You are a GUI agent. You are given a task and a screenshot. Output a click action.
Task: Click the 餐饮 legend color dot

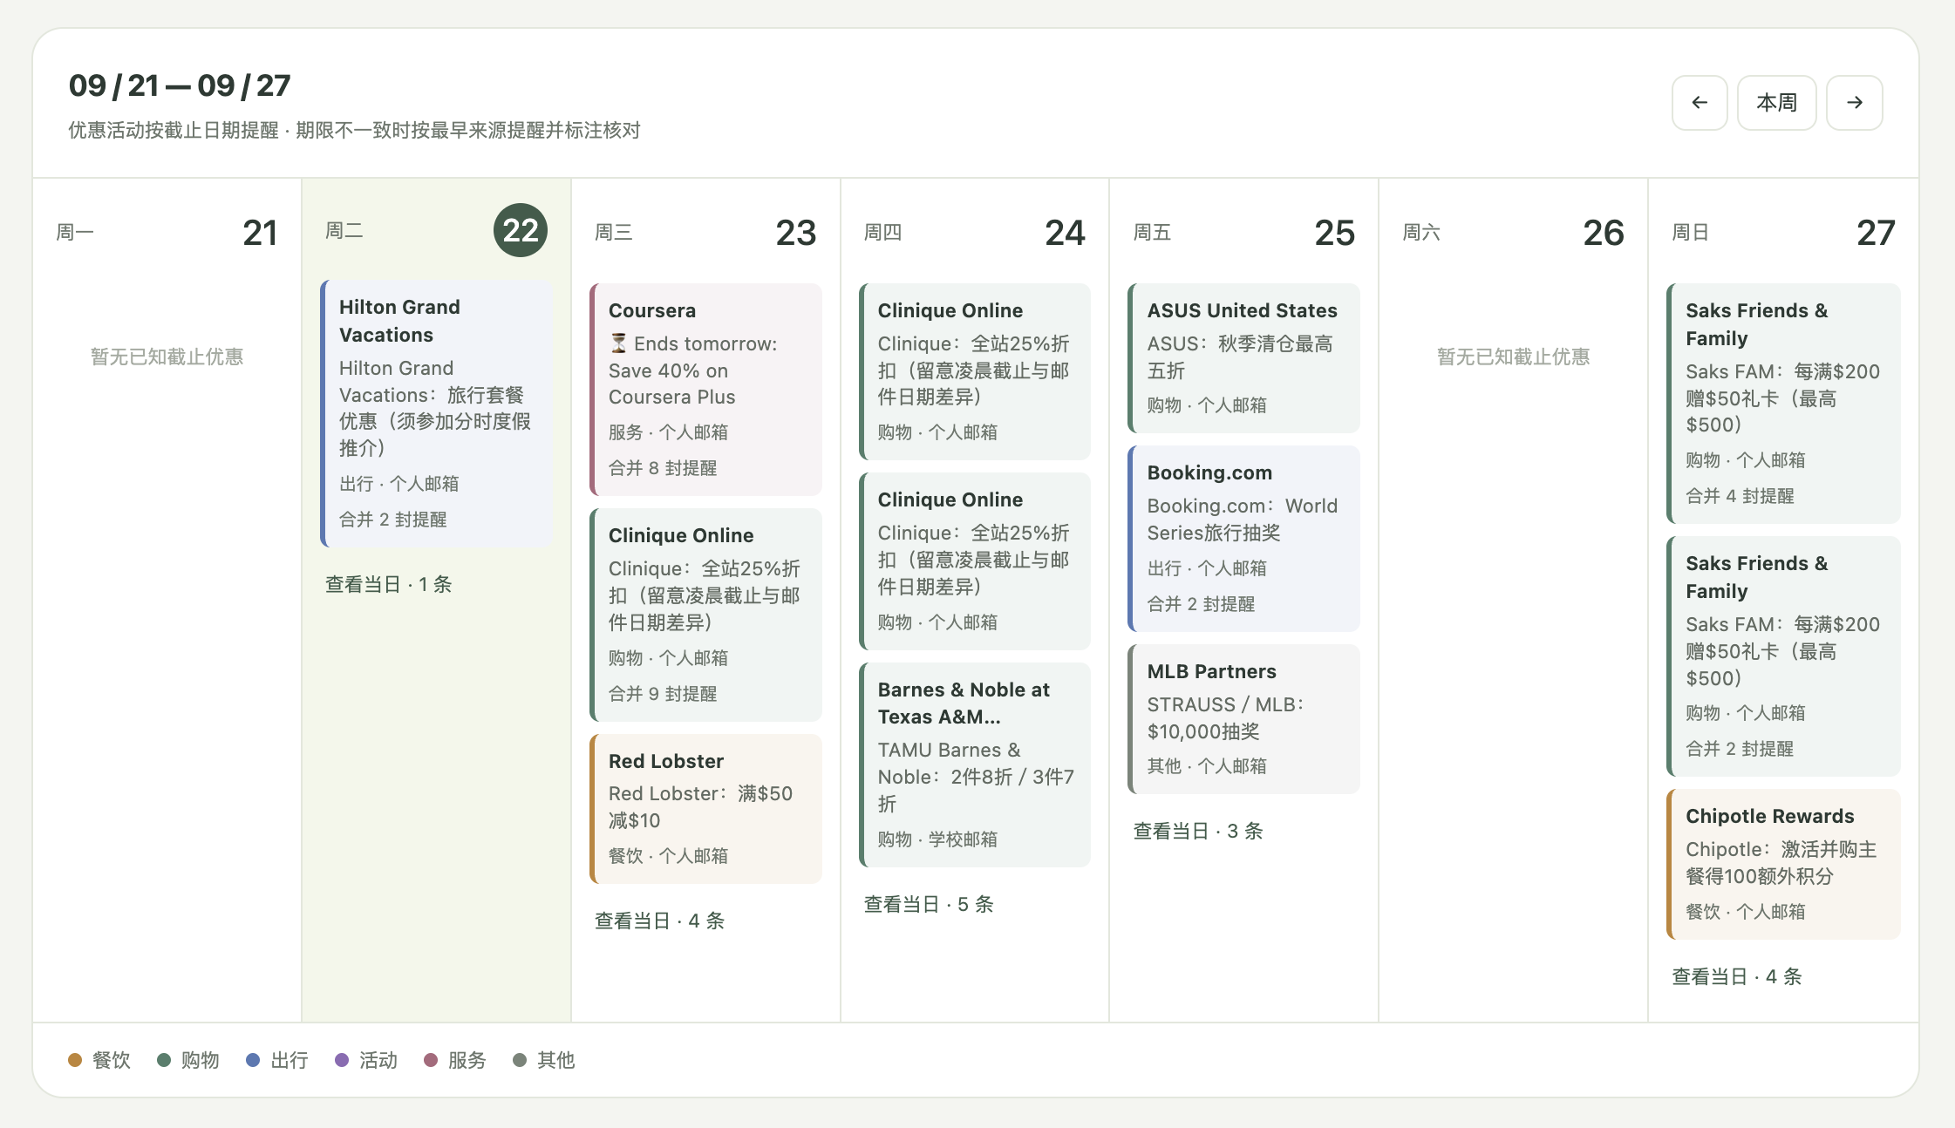pyautogui.click(x=75, y=1060)
